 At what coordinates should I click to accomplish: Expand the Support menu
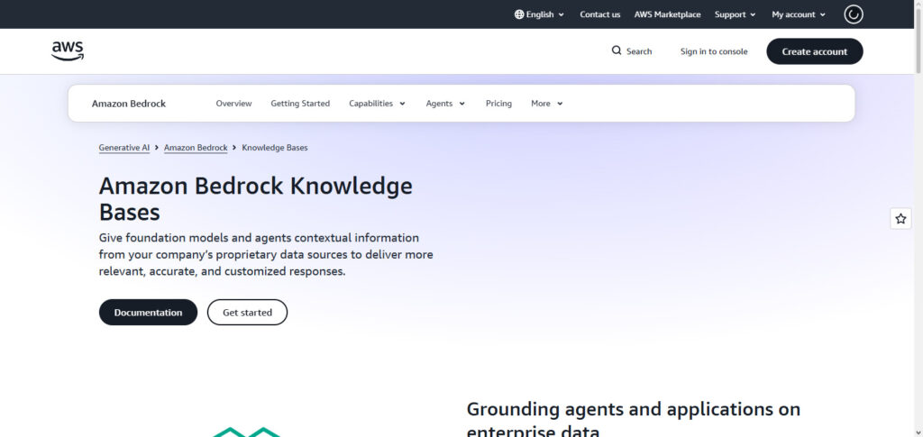(736, 14)
